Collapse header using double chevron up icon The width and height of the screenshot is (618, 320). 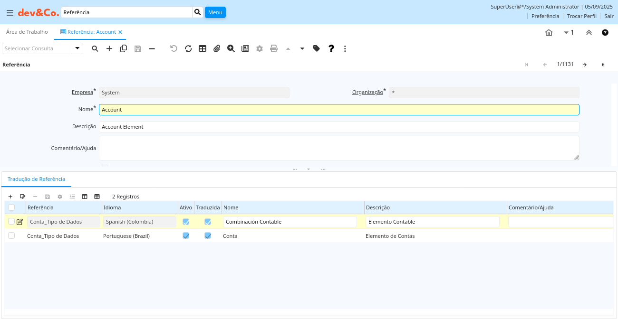click(589, 32)
